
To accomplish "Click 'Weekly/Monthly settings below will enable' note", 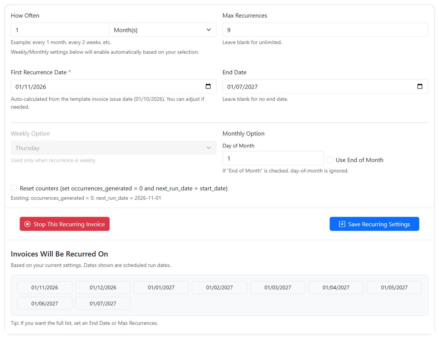I will click(x=105, y=52).
